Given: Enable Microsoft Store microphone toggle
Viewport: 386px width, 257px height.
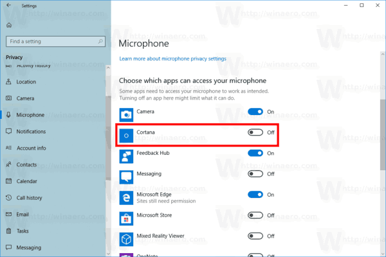Looking at the screenshot, I should point(255,215).
